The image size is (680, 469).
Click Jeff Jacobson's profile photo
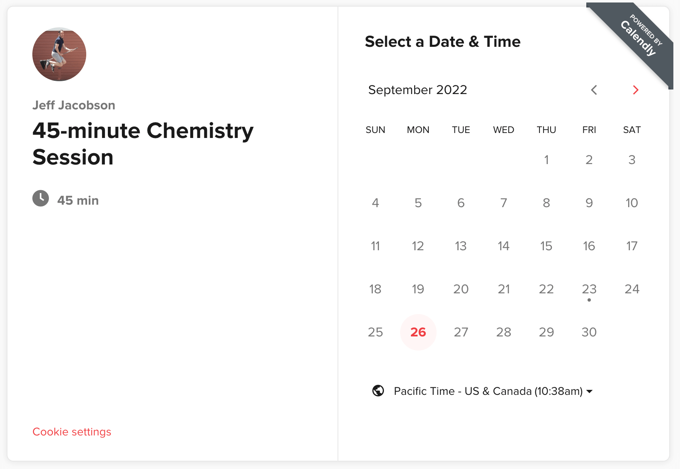point(59,54)
